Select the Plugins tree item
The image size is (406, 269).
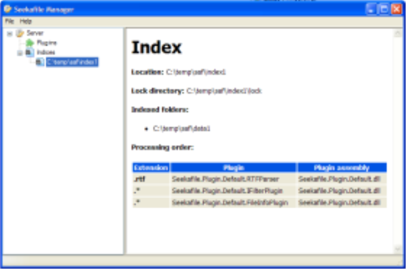[x=46, y=42]
